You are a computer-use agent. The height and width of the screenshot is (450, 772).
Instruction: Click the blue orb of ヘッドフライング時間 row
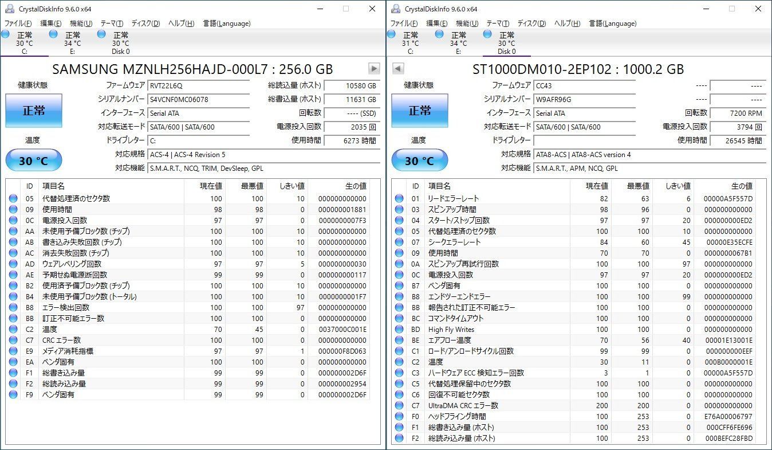[x=399, y=416]
